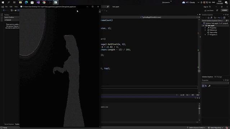Select the console window taskbar button
230x129 pixels.
(x=56, y=3)
